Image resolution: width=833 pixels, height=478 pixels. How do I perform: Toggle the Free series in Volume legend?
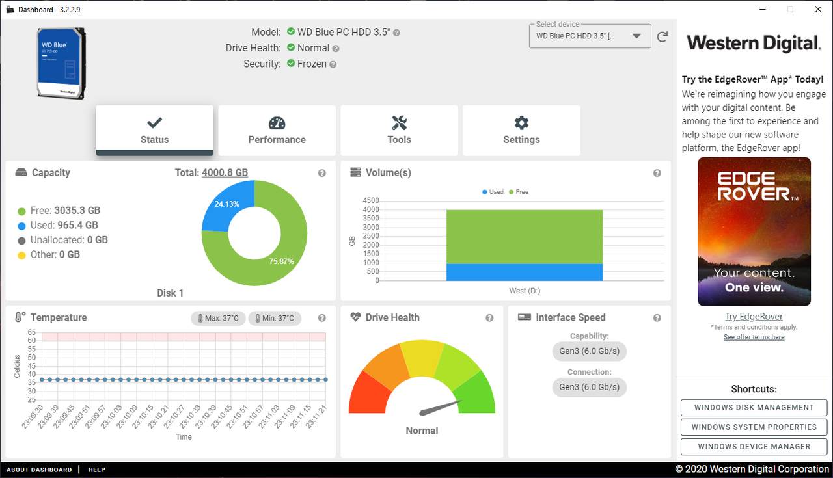tap(519, 192)
